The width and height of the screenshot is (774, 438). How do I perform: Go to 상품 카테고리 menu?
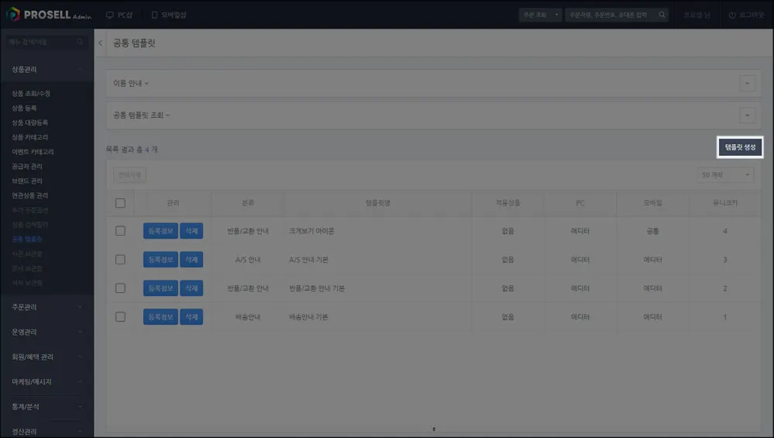coord(30,137)
